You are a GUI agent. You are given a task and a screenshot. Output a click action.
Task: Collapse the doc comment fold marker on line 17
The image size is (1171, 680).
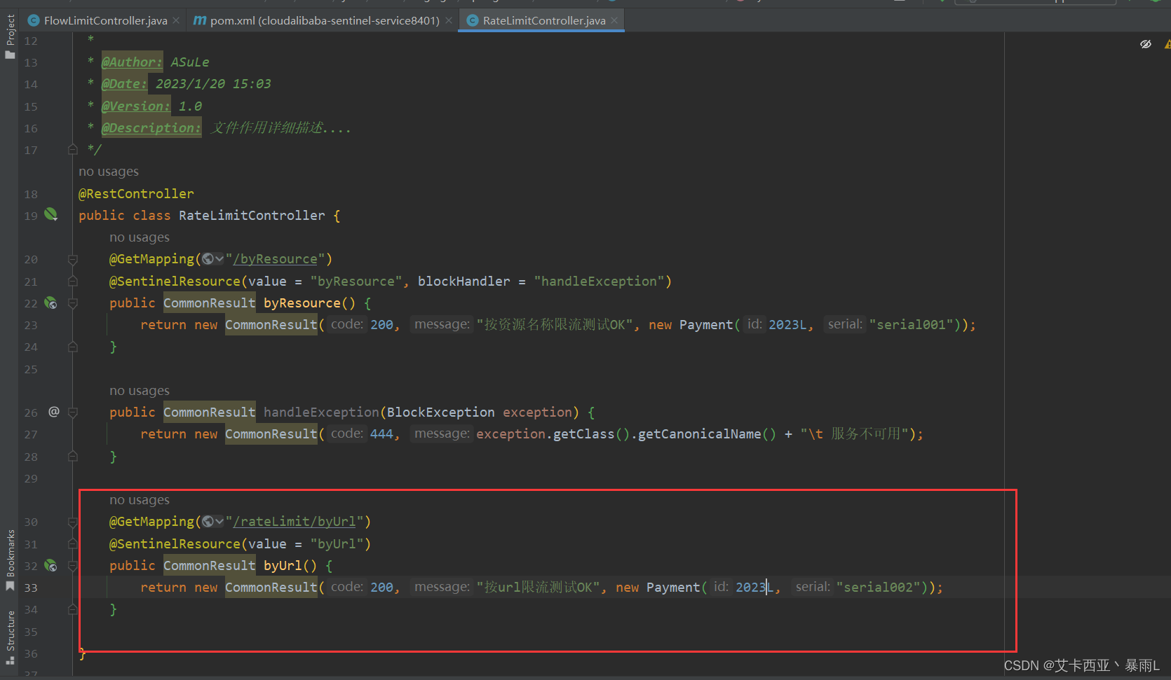[x=73, y=149]
